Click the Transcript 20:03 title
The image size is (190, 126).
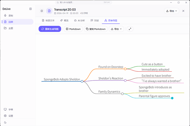point(65,10)
